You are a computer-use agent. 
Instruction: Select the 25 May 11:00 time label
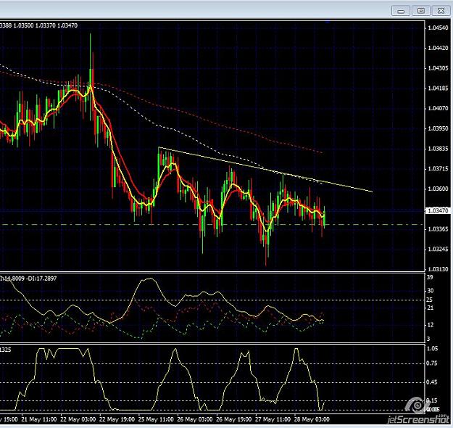(x=156, y=419)
